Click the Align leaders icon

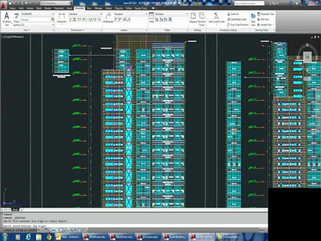[125, 19]
